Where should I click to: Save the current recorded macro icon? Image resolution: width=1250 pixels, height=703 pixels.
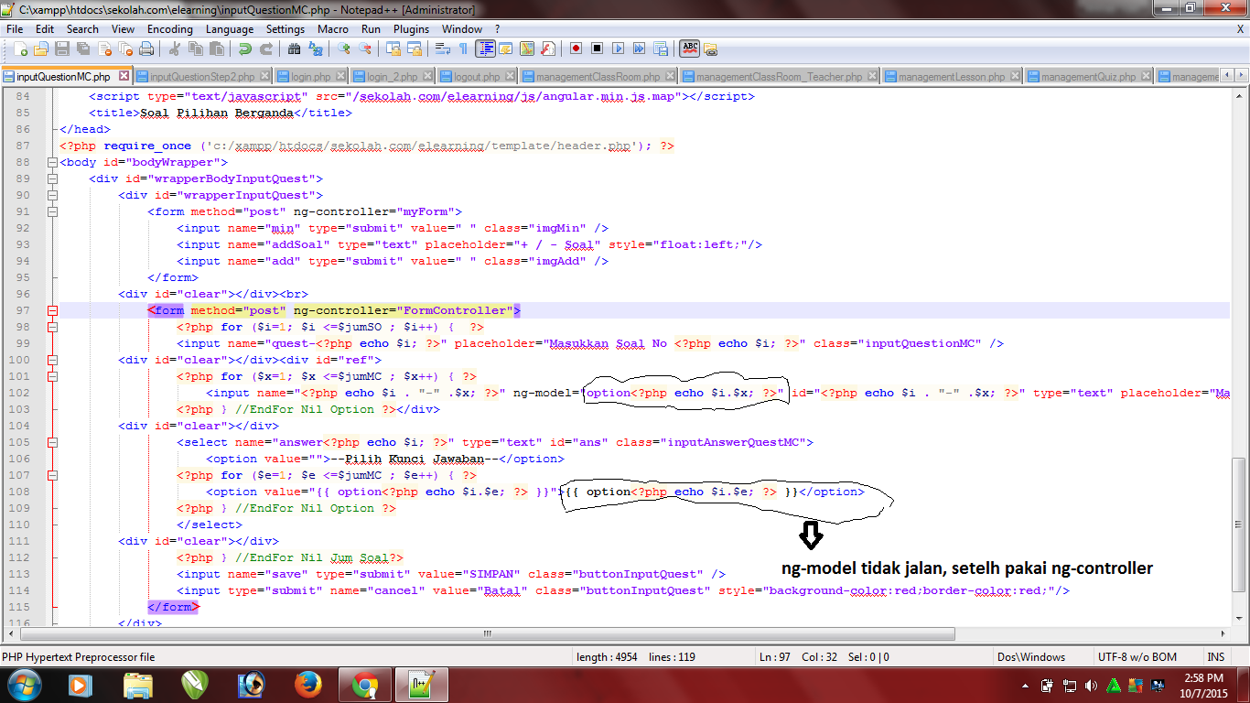point(660,49)
